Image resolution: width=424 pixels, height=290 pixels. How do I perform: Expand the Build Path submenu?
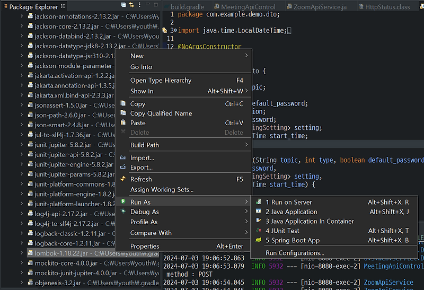point(246,145)
